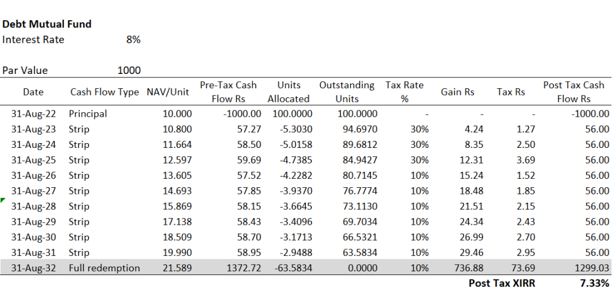
Task: Select the 31-Aug-22 date cell
Action: (33, 113)
